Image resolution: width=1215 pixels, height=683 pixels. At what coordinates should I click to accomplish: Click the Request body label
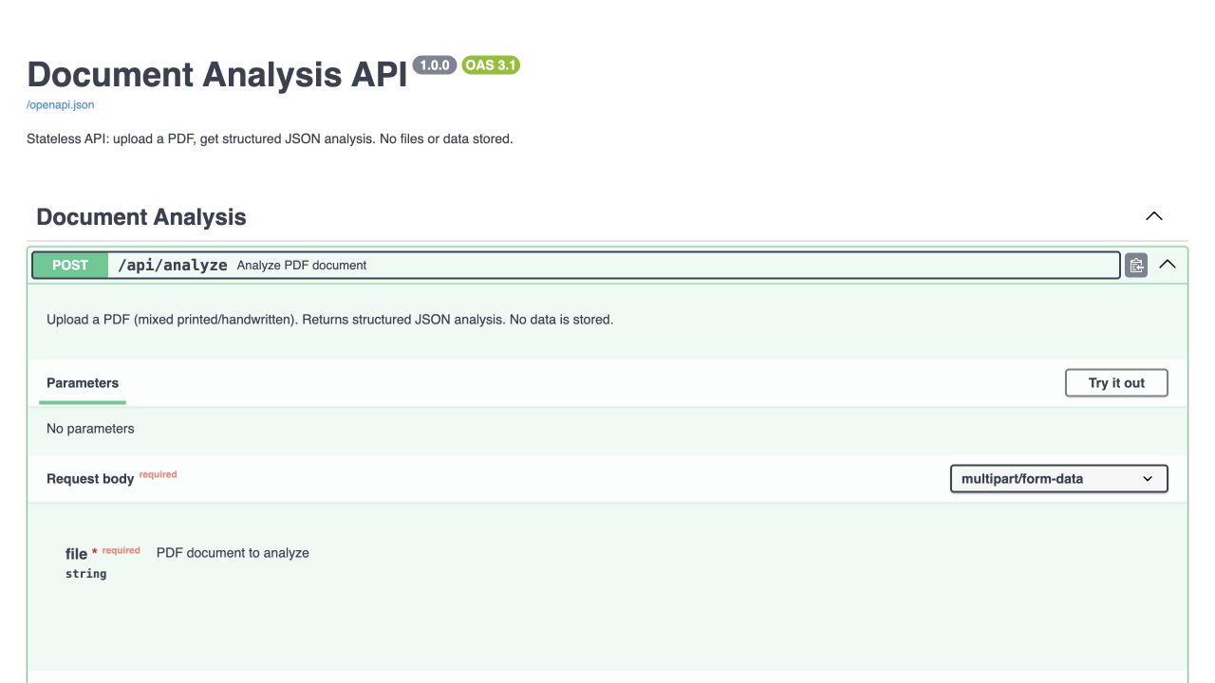pos(90,479)
